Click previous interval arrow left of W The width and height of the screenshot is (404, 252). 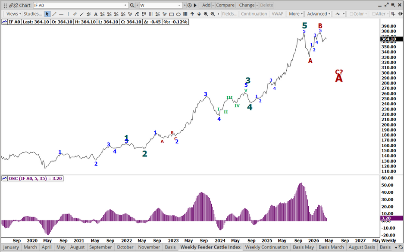pos(138,5)
